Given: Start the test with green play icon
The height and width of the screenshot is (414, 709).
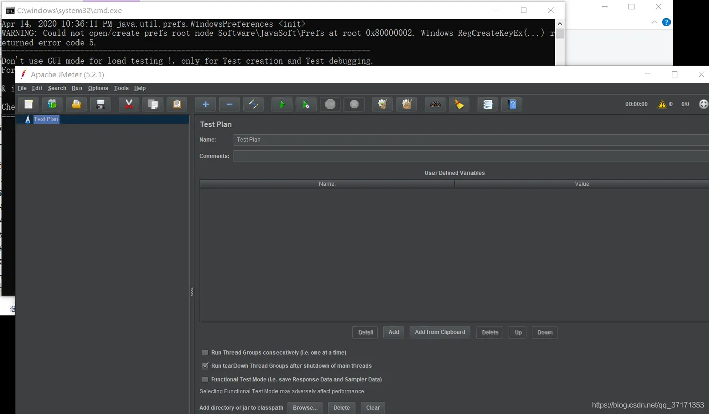Looking at the screenshot, I should (x=282, y=104).
